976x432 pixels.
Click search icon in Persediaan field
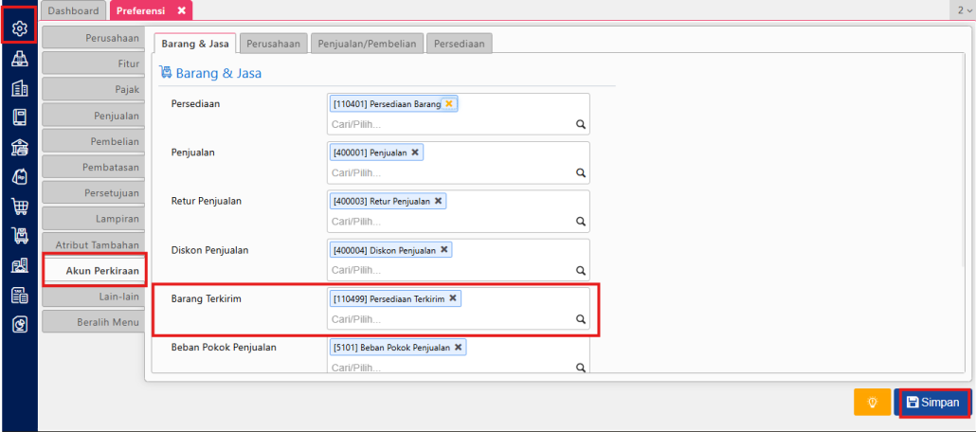coord(581,124)
